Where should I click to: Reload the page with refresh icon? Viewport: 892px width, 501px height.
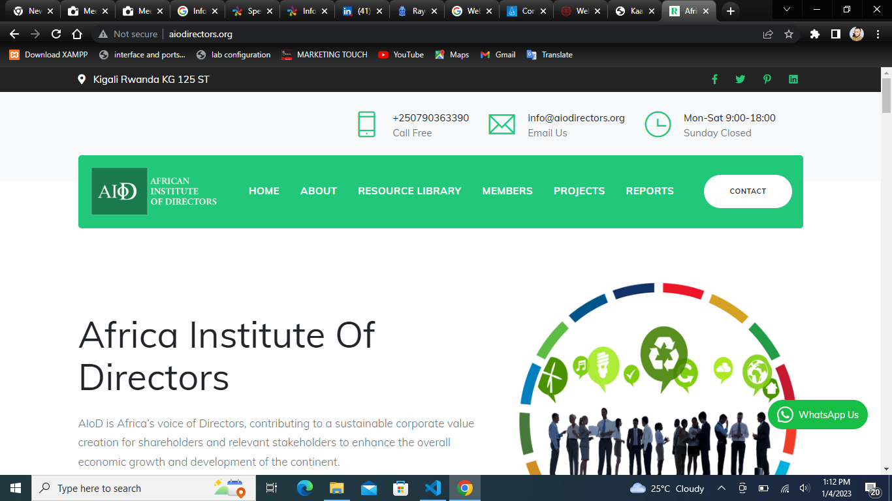point(56,34)
